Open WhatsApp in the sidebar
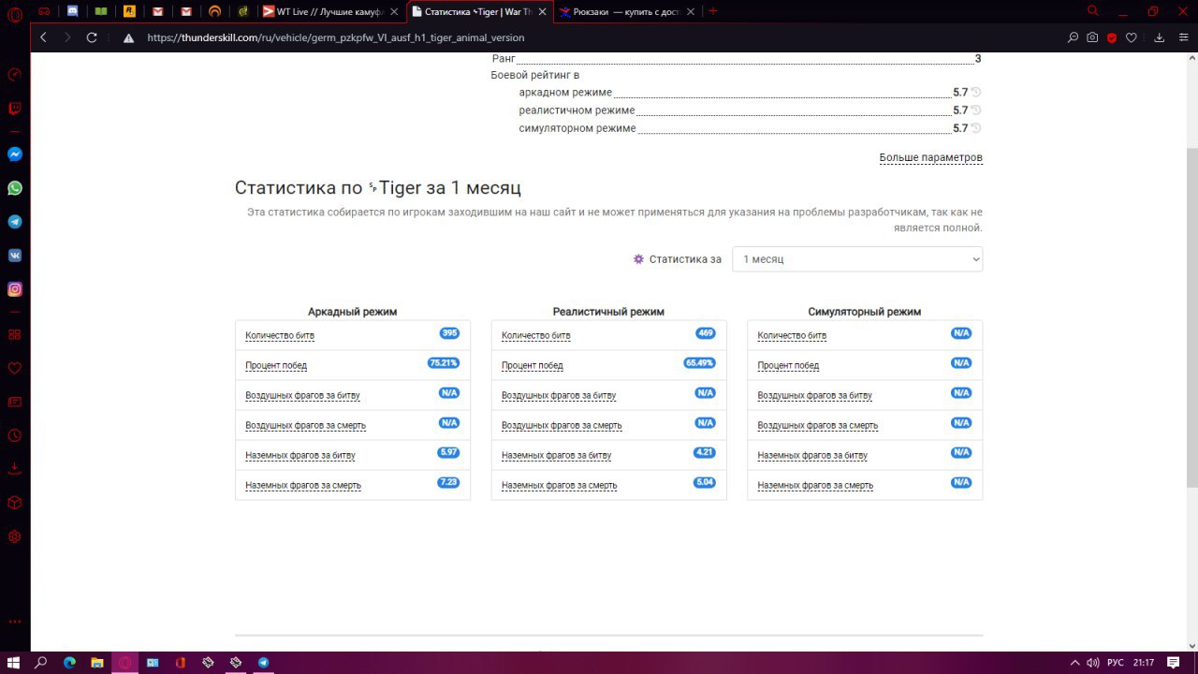 point(15,188)
